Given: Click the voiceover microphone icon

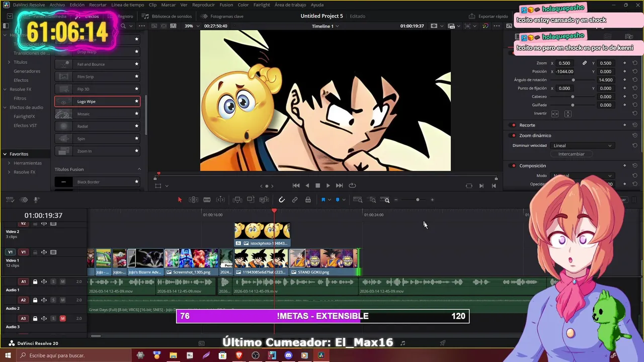Looking at the screenshot, I should click(x=36, y=200).
